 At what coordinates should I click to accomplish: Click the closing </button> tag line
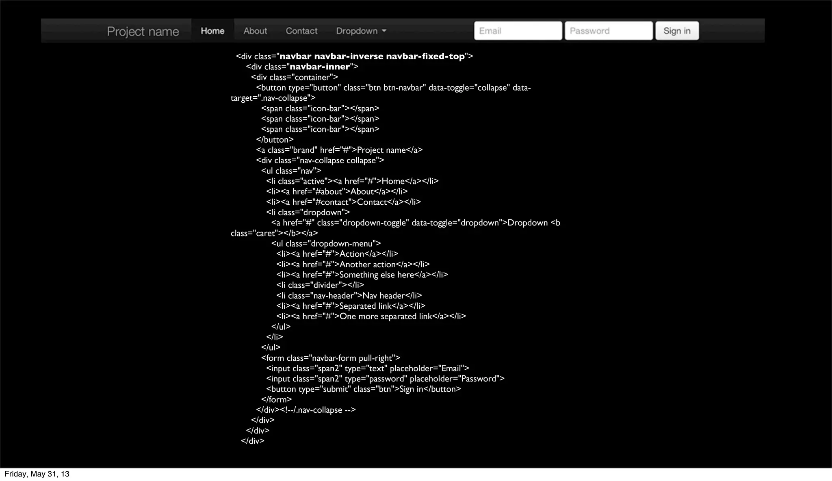275,140
